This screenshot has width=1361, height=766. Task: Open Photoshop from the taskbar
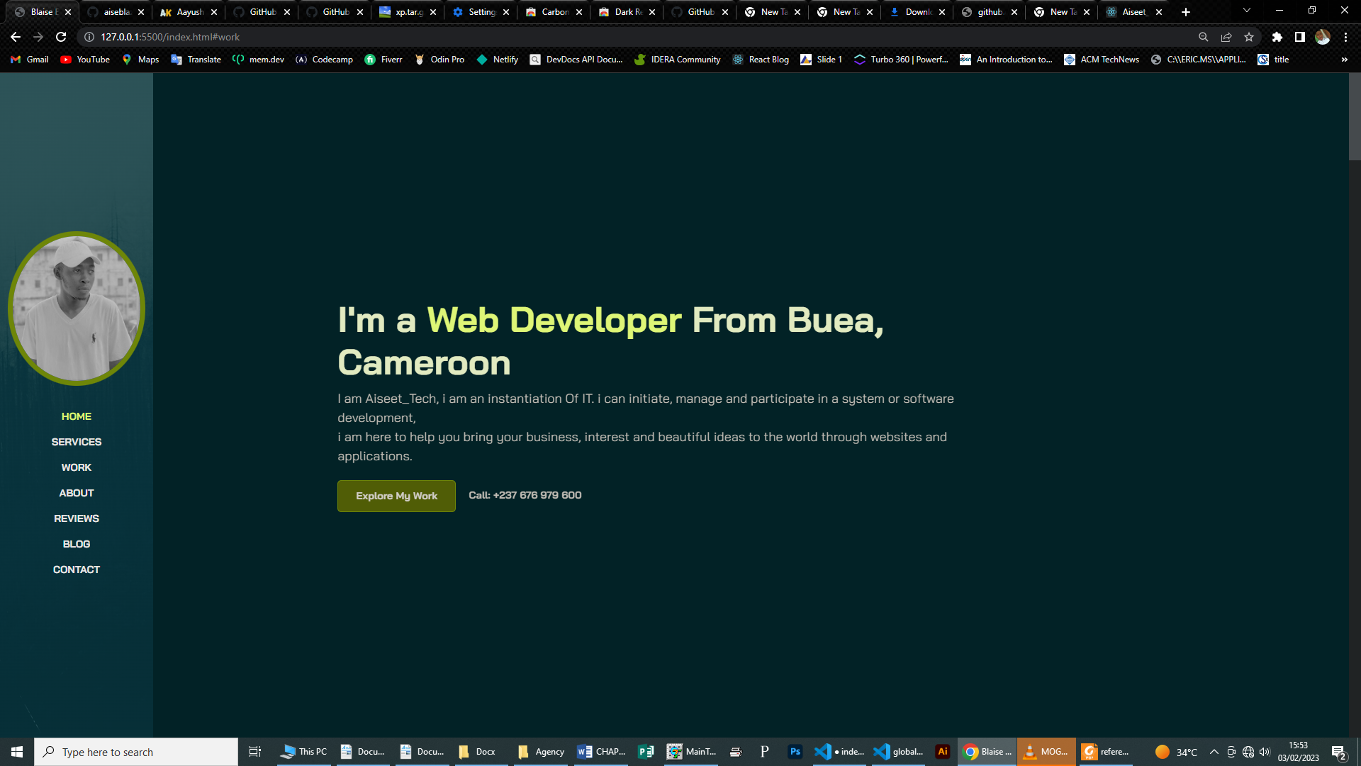tap(795, 752)
